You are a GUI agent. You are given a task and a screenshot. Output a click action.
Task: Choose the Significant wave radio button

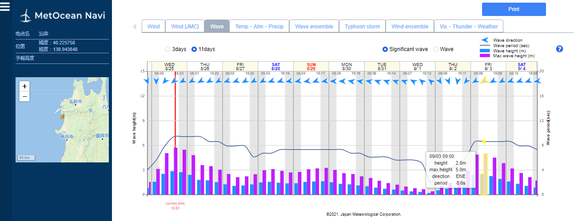tap(386, 49)
